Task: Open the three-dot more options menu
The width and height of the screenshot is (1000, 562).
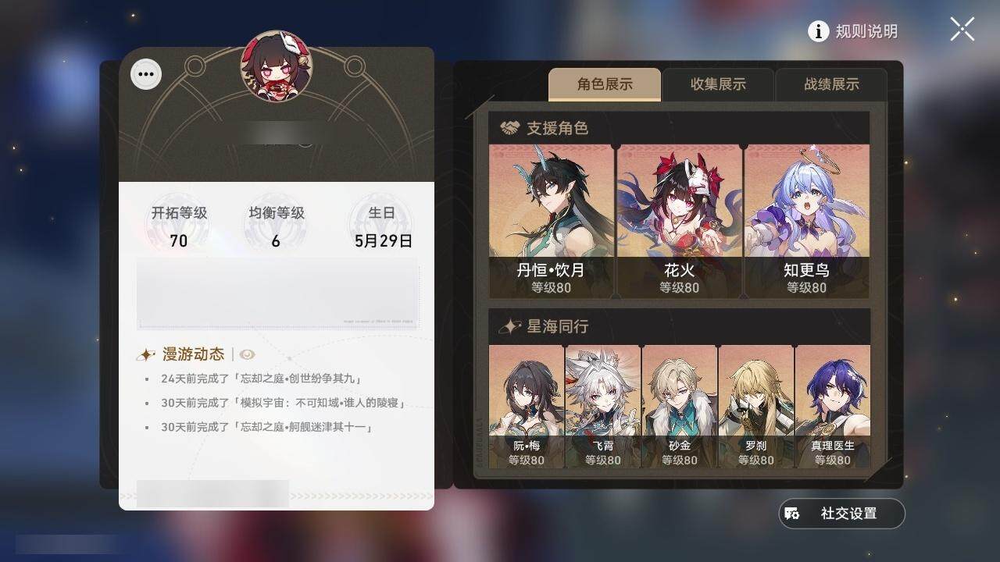Action: pyautogui.click(x=146, y=75)
